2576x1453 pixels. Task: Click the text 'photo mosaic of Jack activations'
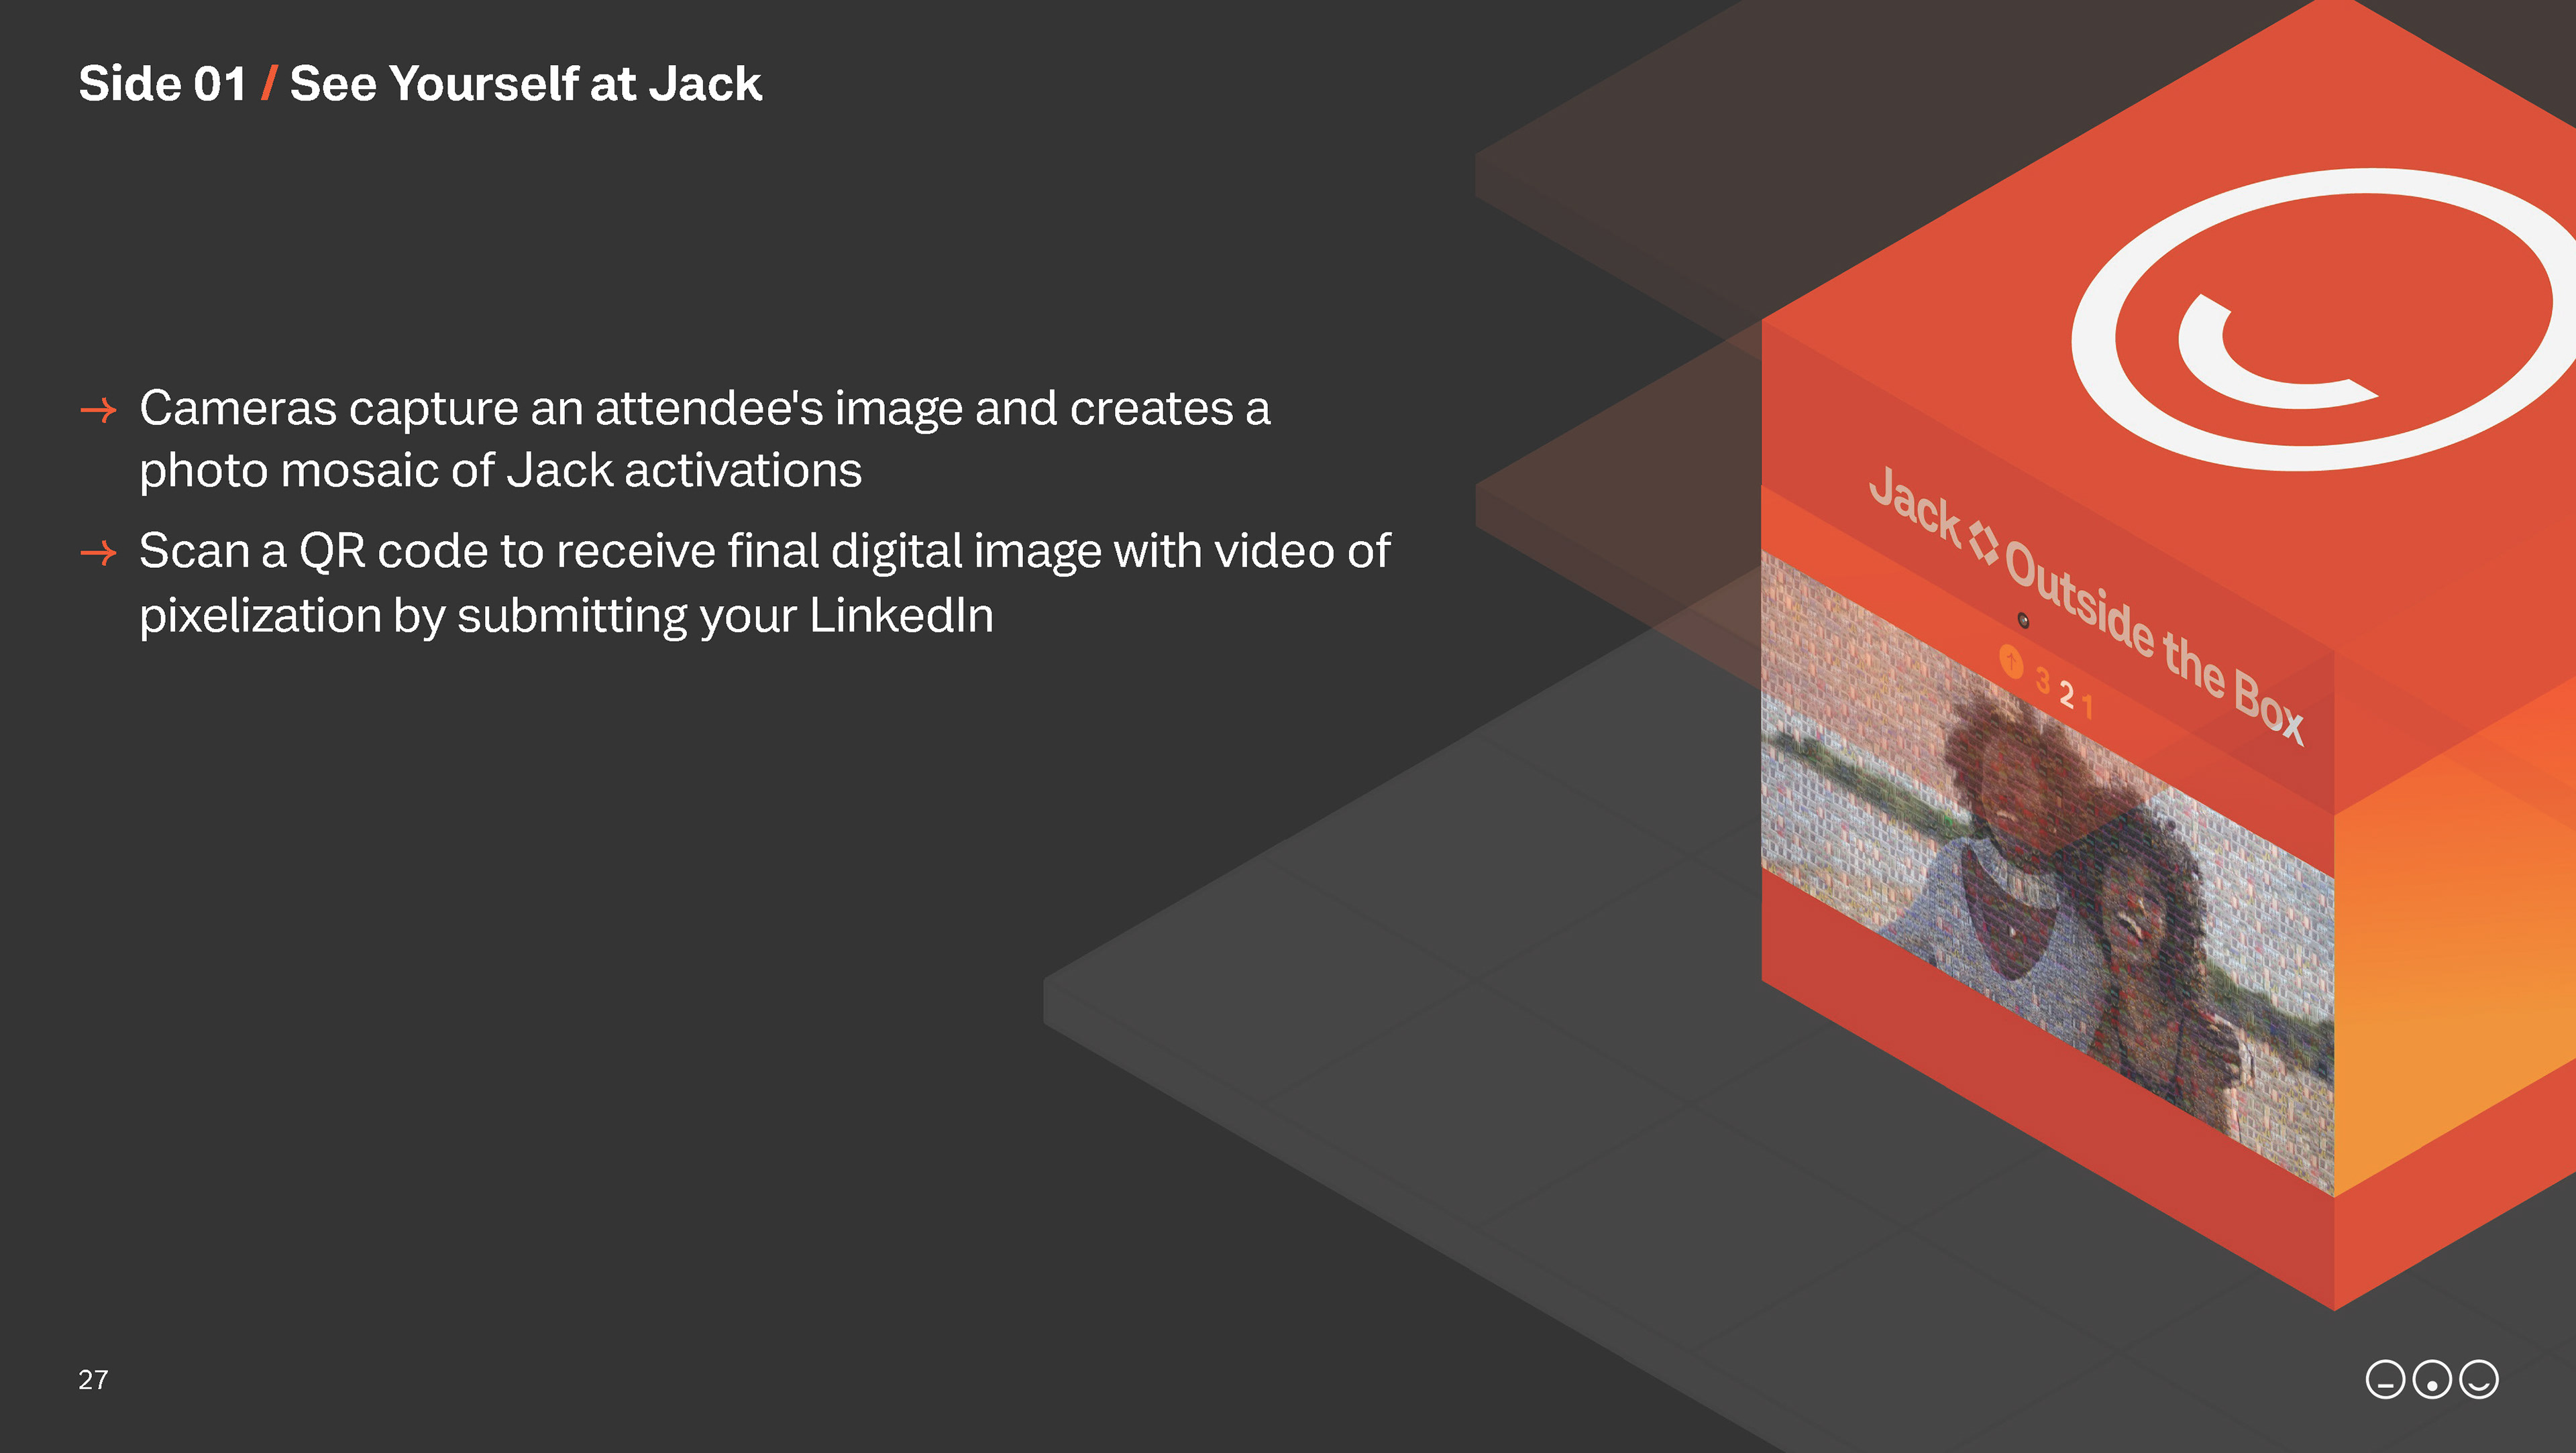[x=500, y=471]
